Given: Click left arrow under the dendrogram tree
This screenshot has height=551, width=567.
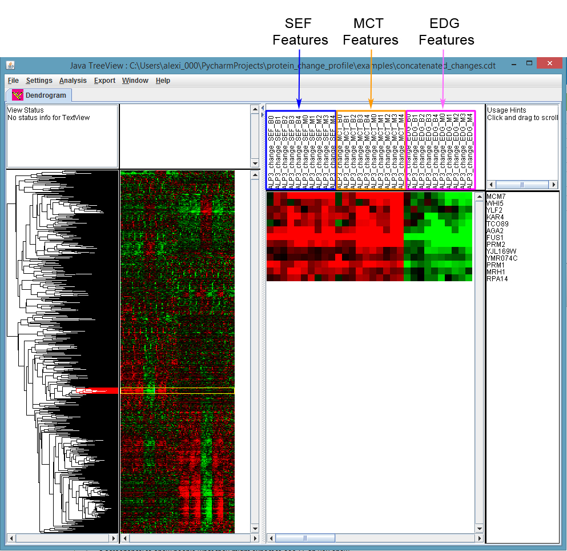Looking at the screenshot, I should [11, 538].
